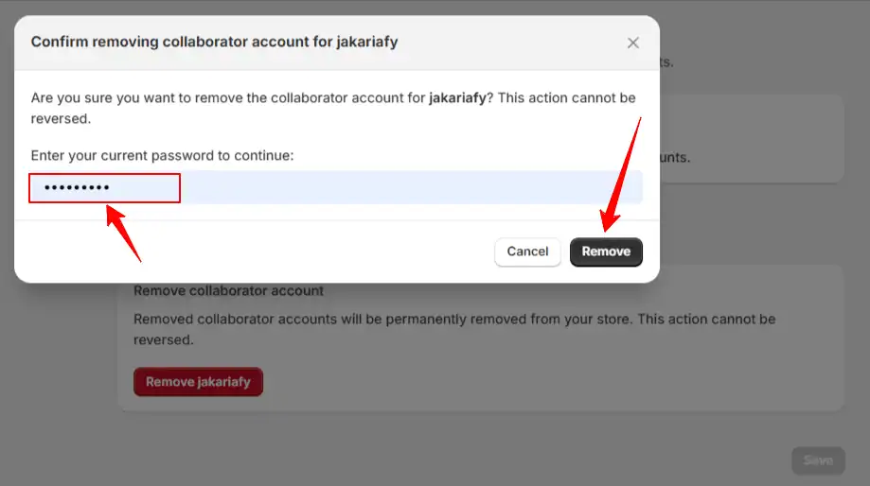Cancel the collaborator removal
The height and width of the screenshot is (486, 870).
coord(527,252)
